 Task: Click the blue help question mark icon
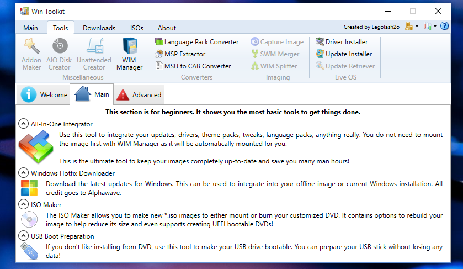[444, 26]
